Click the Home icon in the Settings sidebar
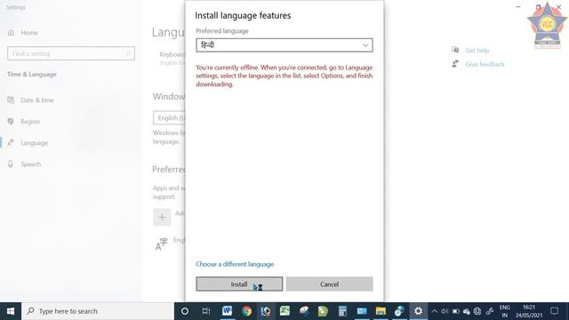The width and height of the screenshot is (569, 320). click(12, 33)
